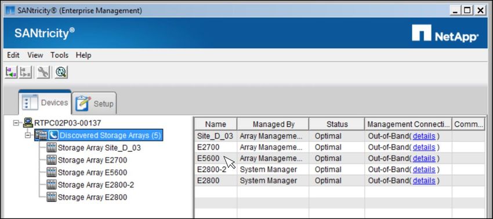Sort by the Management Connections column header

(408, 124)
